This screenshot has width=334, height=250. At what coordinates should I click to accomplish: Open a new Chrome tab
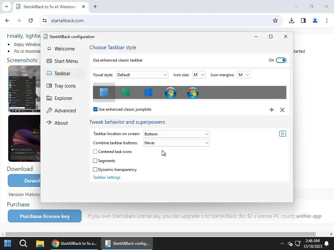[95, 7]
